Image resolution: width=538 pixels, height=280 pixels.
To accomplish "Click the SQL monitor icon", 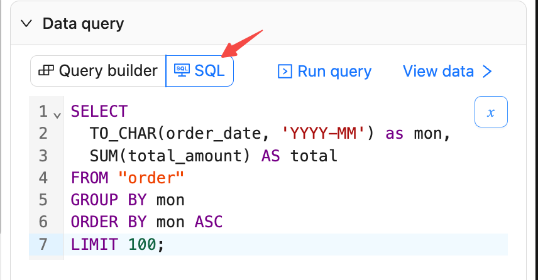I will tap(182, 70).
